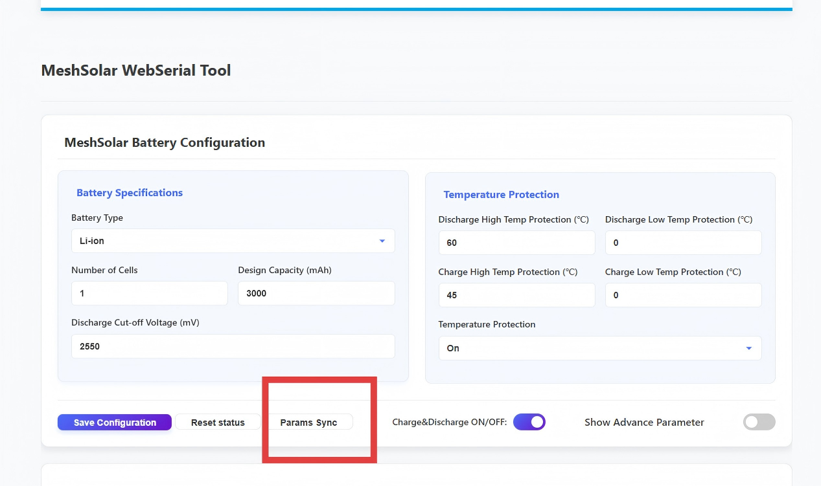Click the Design Capacity (mAh) field
Screen dimensions: 821x486
click(x=316, y=293)
